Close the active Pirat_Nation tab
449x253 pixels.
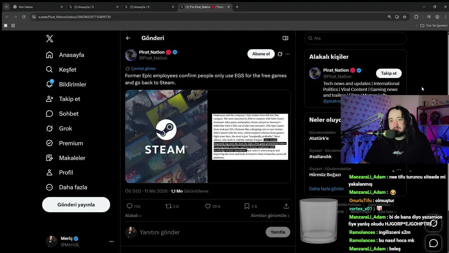[x=229, y=7]
